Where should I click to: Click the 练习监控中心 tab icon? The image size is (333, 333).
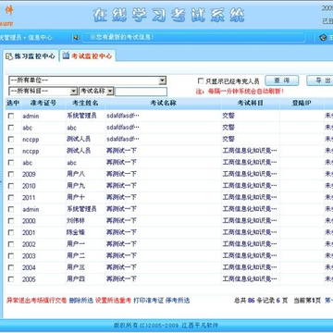point(9,55)
